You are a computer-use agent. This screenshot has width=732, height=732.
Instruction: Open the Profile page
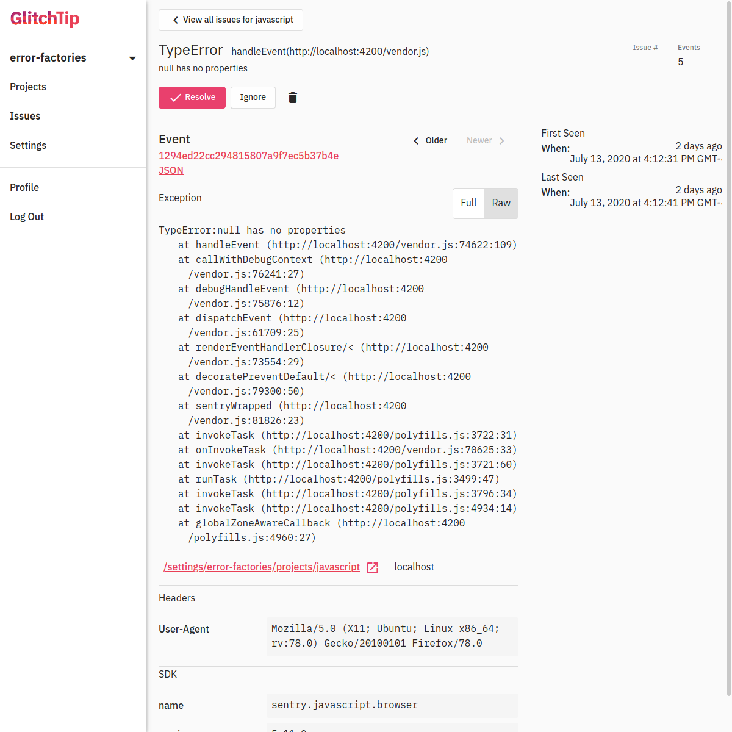(24, 187)
